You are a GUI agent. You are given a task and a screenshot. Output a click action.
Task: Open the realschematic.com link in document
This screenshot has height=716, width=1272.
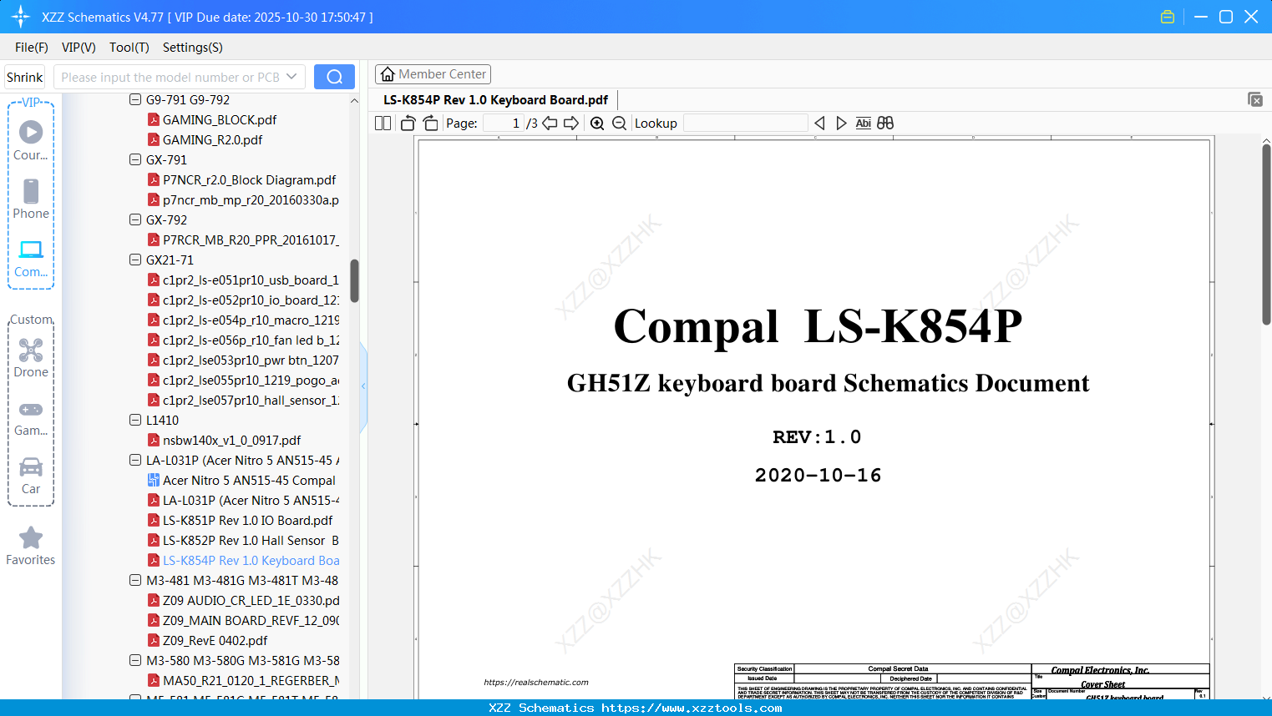(x=536, y=682)
